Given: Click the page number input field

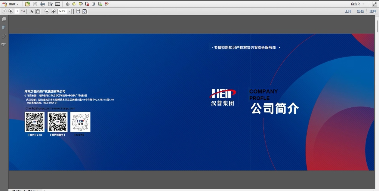Looking at the screenshot, I should pyautogui.click(x=17, y=11).
